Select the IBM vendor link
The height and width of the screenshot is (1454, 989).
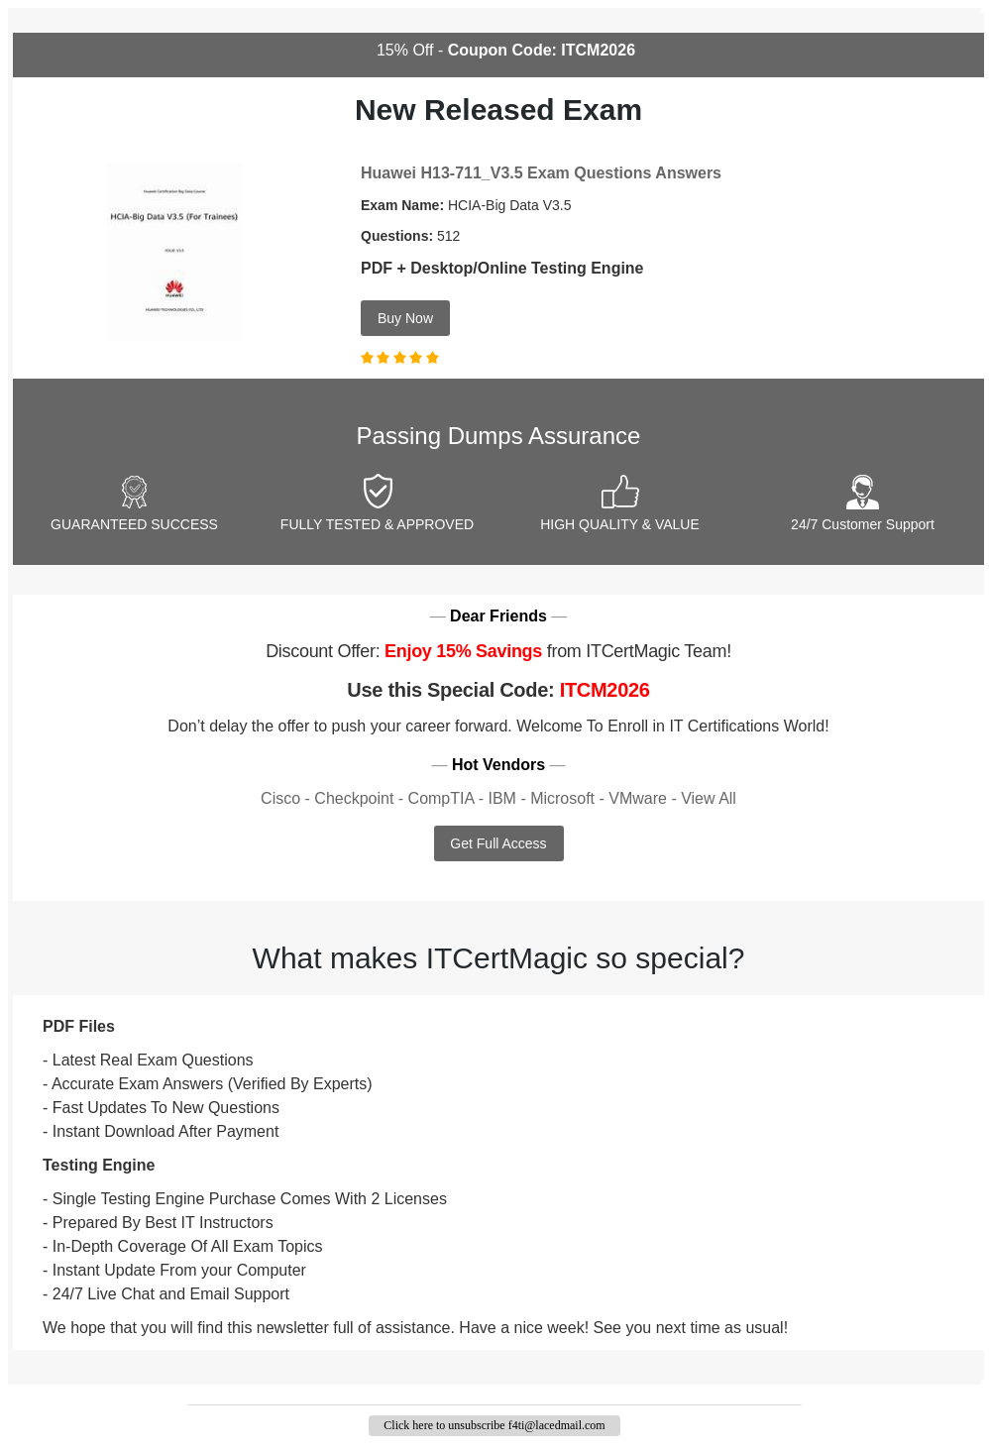point(501,799)
